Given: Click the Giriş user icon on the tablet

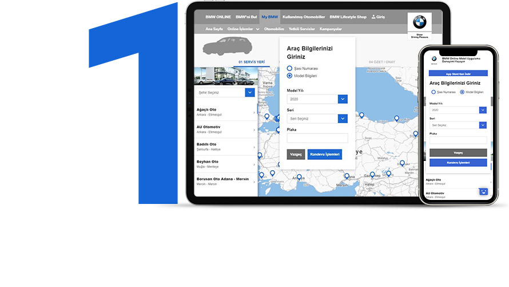Looking at the screenshot, I should pyautogui.click(x=373, y=17).
